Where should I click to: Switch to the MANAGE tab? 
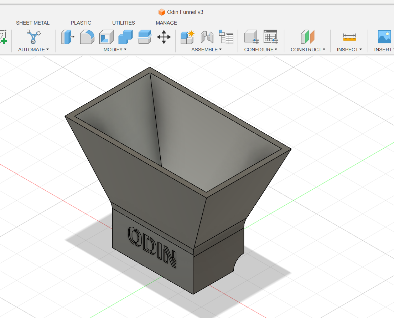pyautogui.click(x=166, y=23)
